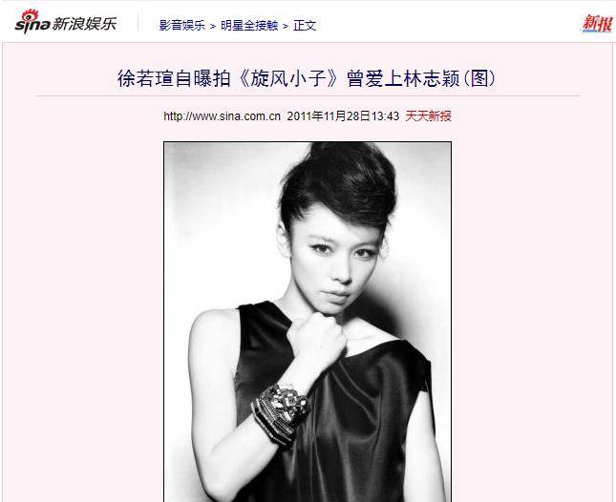Screen dimensions: 616x502
Task: Click the http://www.sina.com.cn address
Action: tap(222, 116)
